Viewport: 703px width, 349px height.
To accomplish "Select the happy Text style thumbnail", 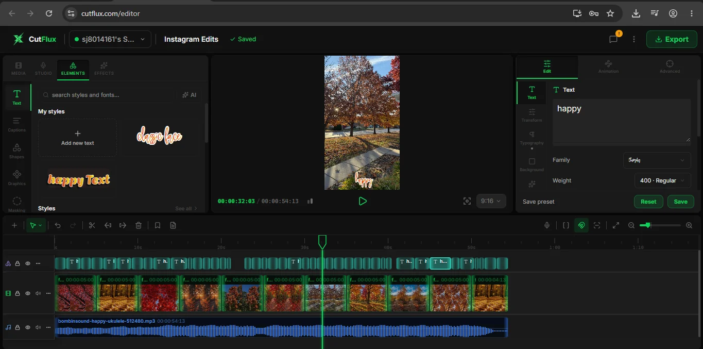I will (x=79, y=180).
